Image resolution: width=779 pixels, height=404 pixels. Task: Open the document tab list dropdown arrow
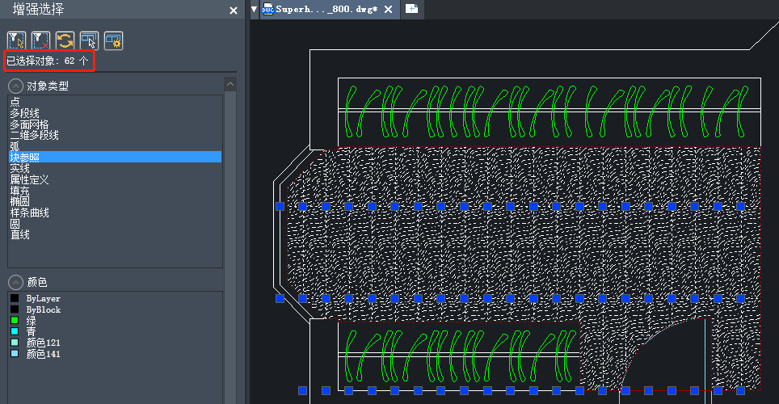(255, 10)
